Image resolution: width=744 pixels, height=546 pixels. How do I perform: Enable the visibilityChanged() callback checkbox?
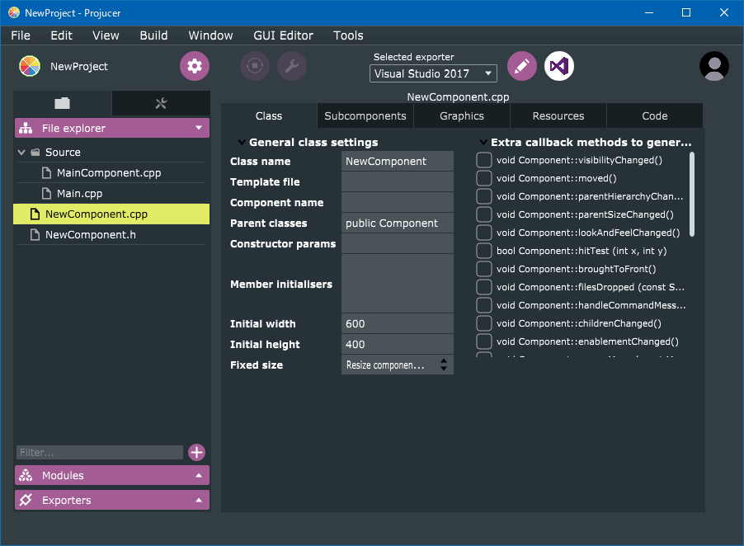(484, 160)
